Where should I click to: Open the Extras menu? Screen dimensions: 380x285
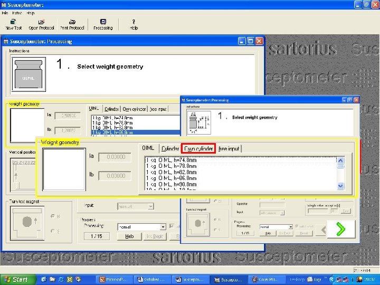click(x=17, y=13)
